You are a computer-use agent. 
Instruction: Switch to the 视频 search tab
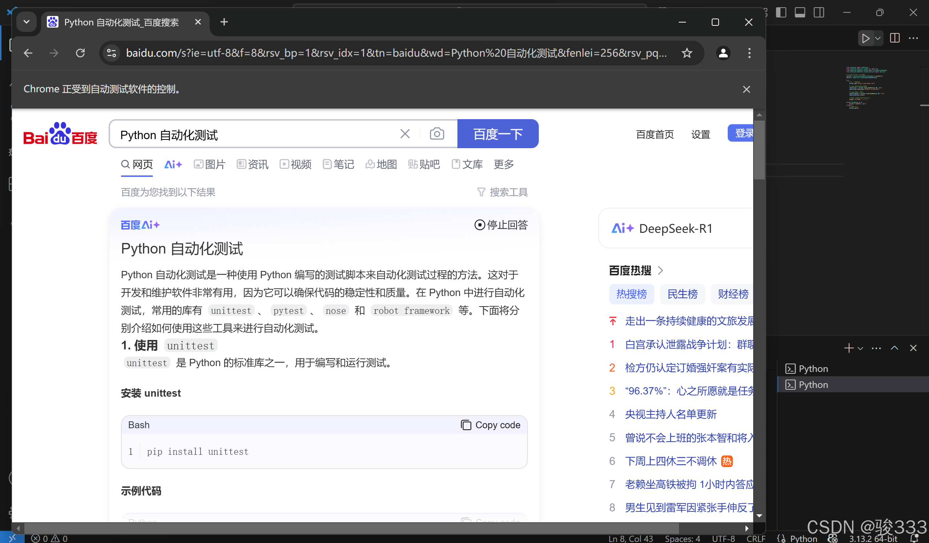tap(295, 165)
